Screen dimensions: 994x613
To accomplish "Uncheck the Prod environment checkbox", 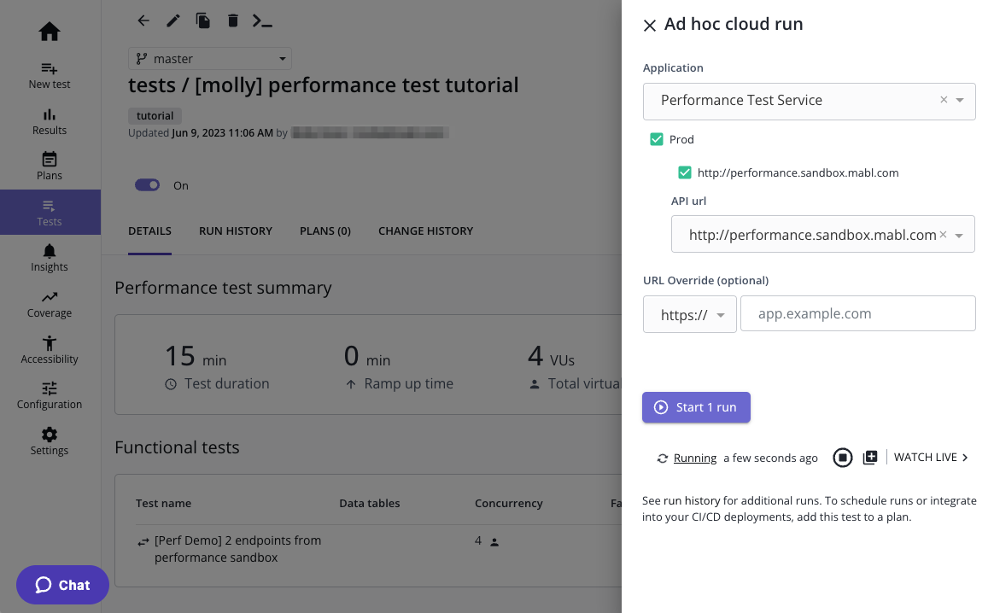I will 657,139.
